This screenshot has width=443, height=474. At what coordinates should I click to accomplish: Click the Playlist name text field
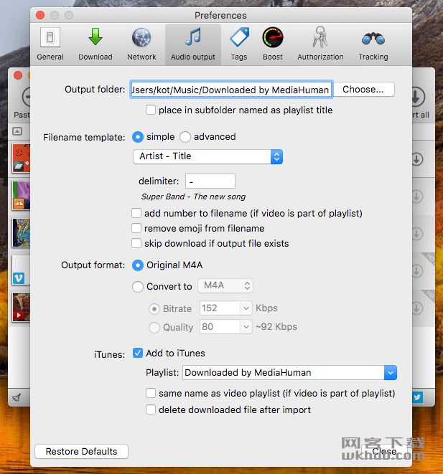click(x=284, y=373)
